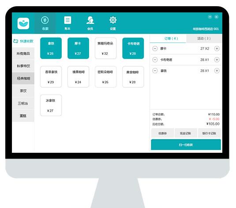Click the 优惠券 coupon button
Viewport: 236px width, 208px height.
click(162, 133)
